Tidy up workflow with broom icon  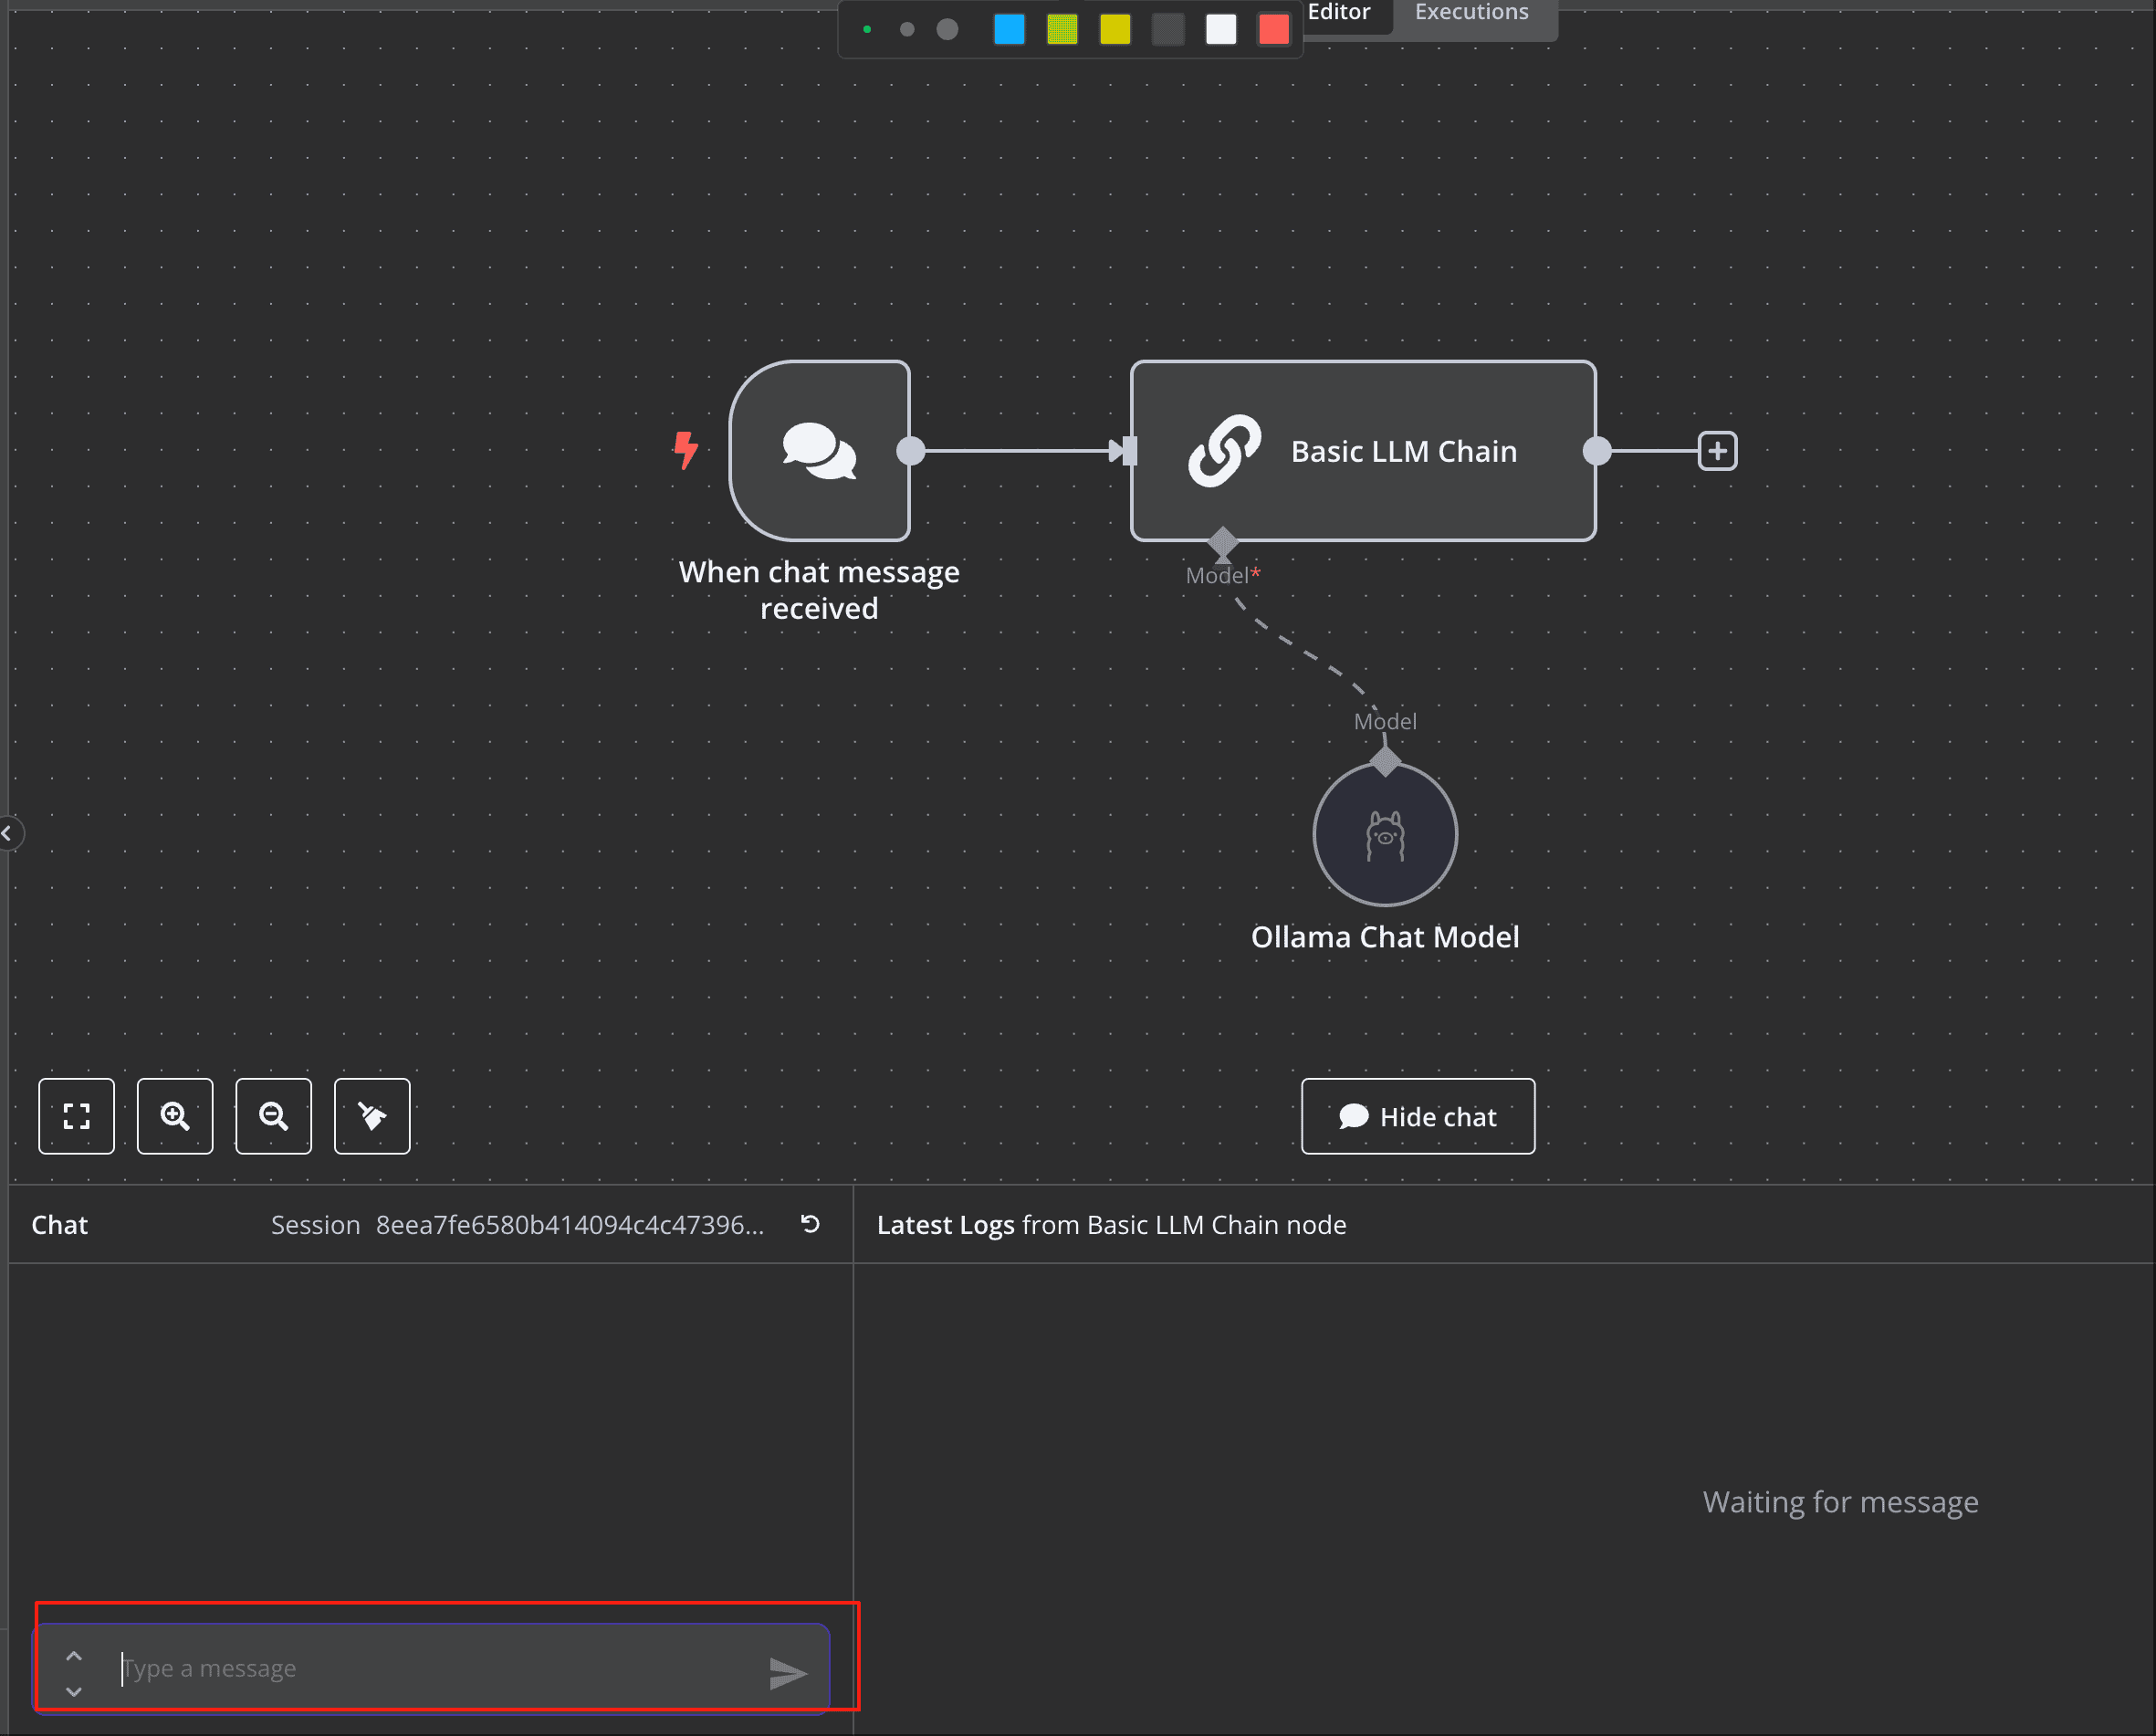(372, 1116)
